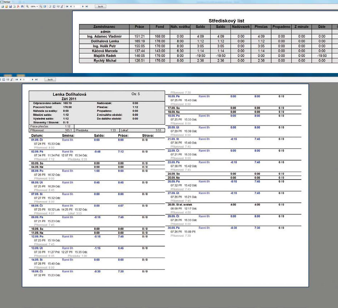Click the Print icon in the upper preview toolbar
This screenshot has height=308, width=338.
[3, 6]
